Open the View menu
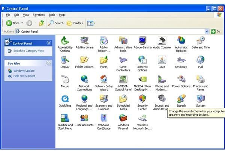This screenshot has width=225, height=151. point(26,15)
